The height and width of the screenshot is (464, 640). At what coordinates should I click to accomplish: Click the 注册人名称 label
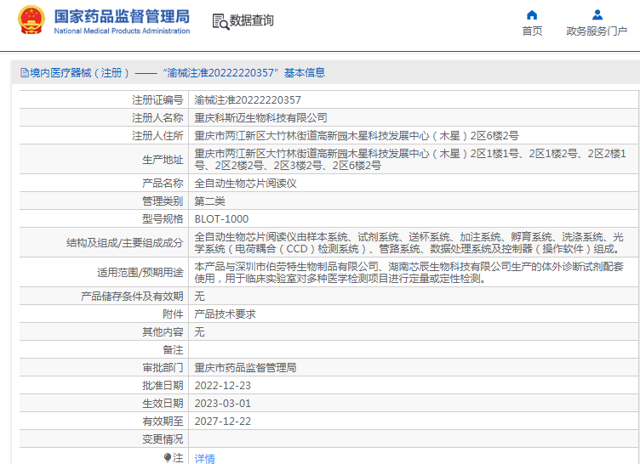click(x=157, y=118)
